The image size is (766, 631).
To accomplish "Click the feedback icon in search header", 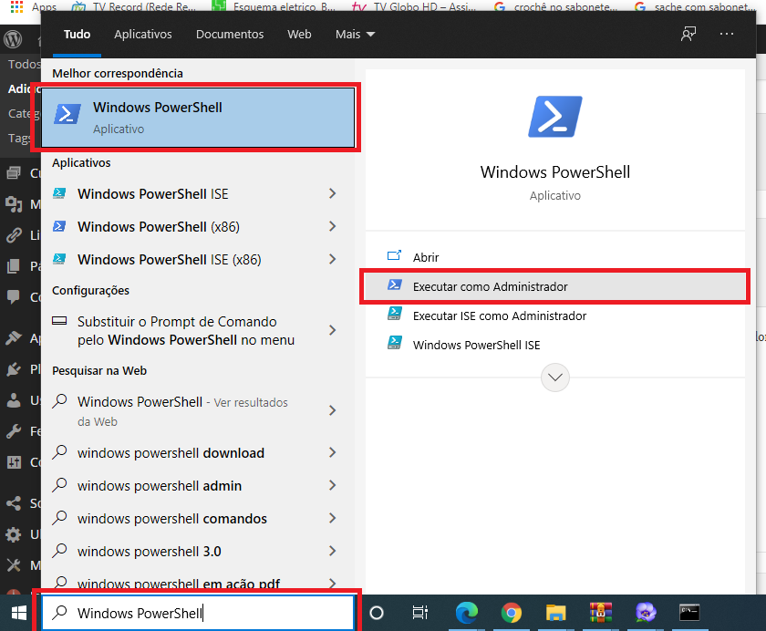I will pyautogui.click(x=688, y=34).
